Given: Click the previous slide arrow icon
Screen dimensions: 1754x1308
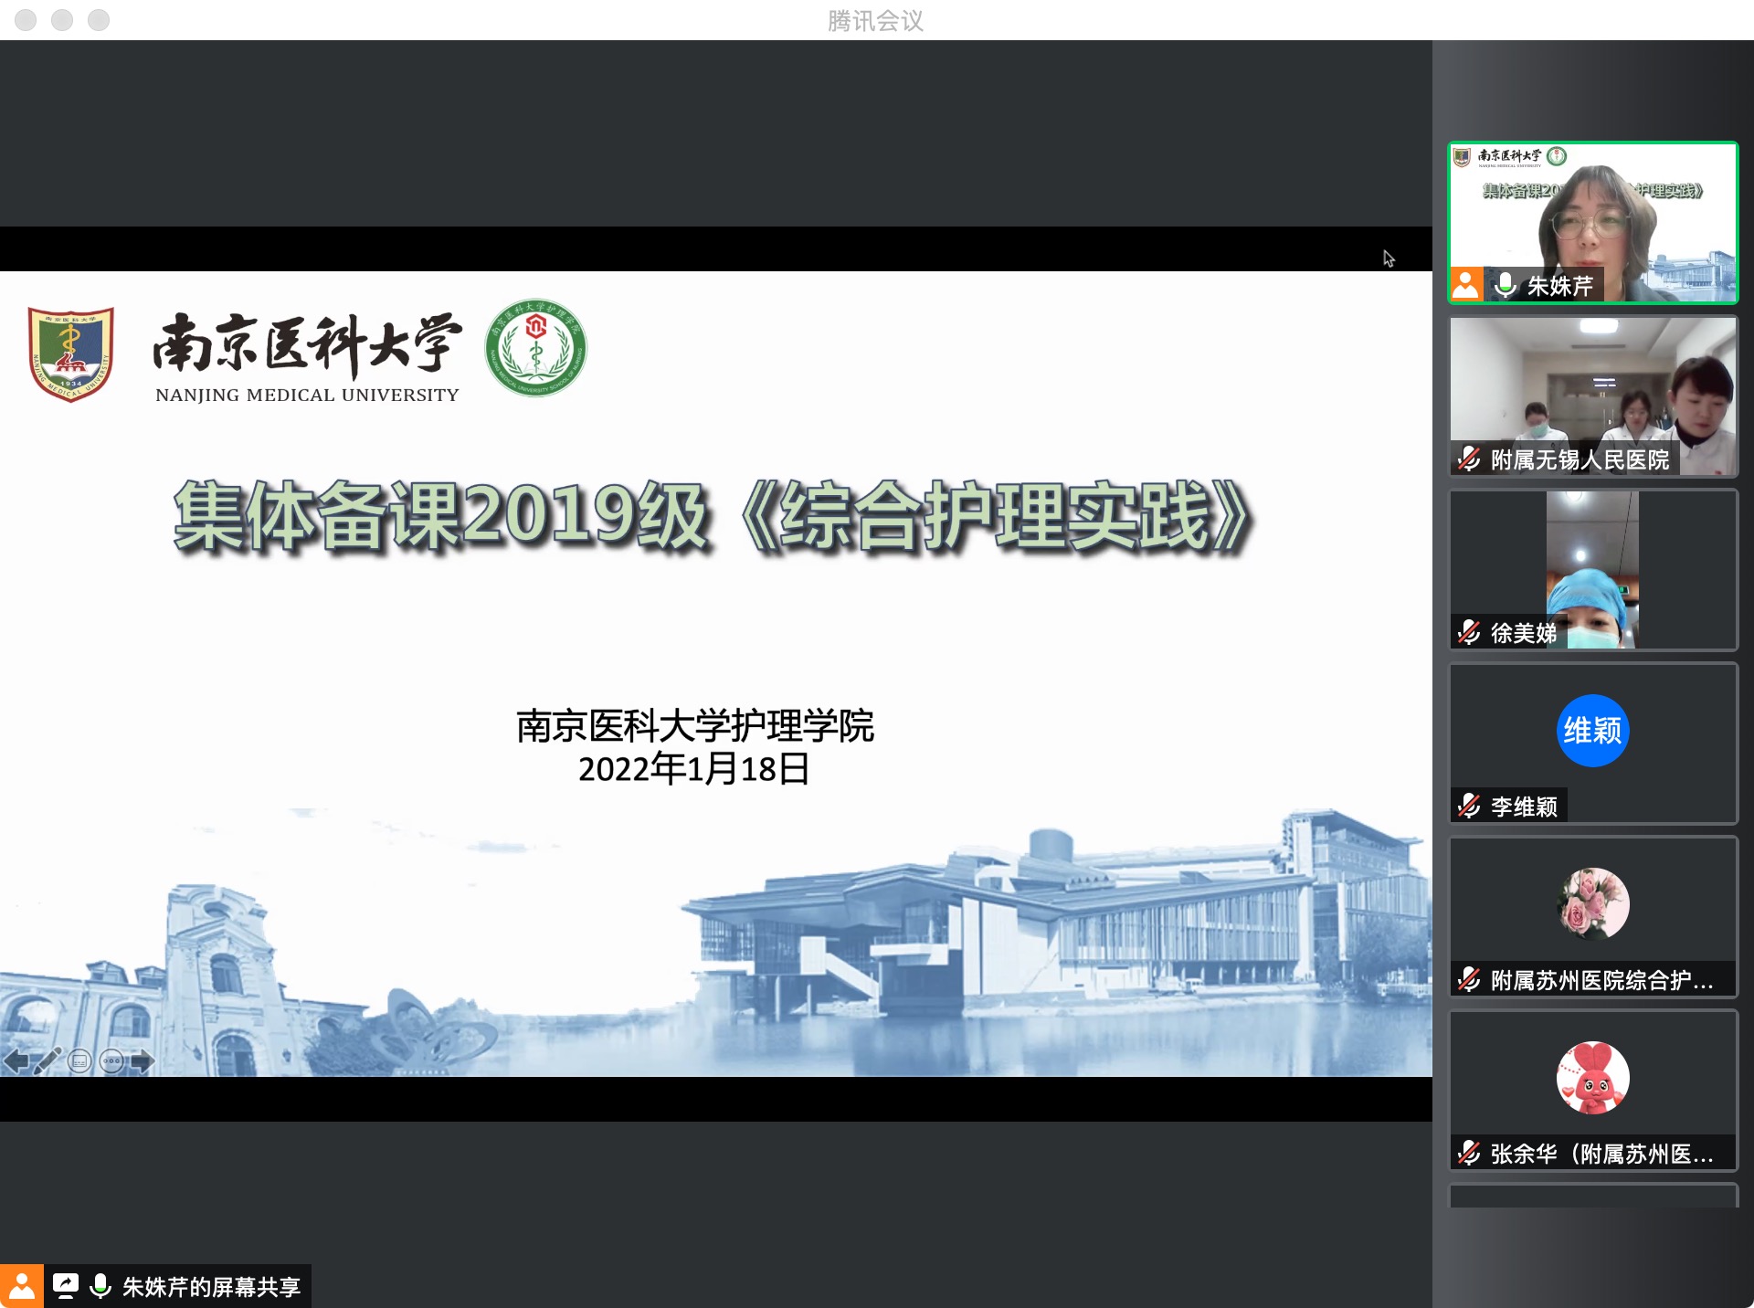Looking at the screenshot, I should click(16, 1061).
